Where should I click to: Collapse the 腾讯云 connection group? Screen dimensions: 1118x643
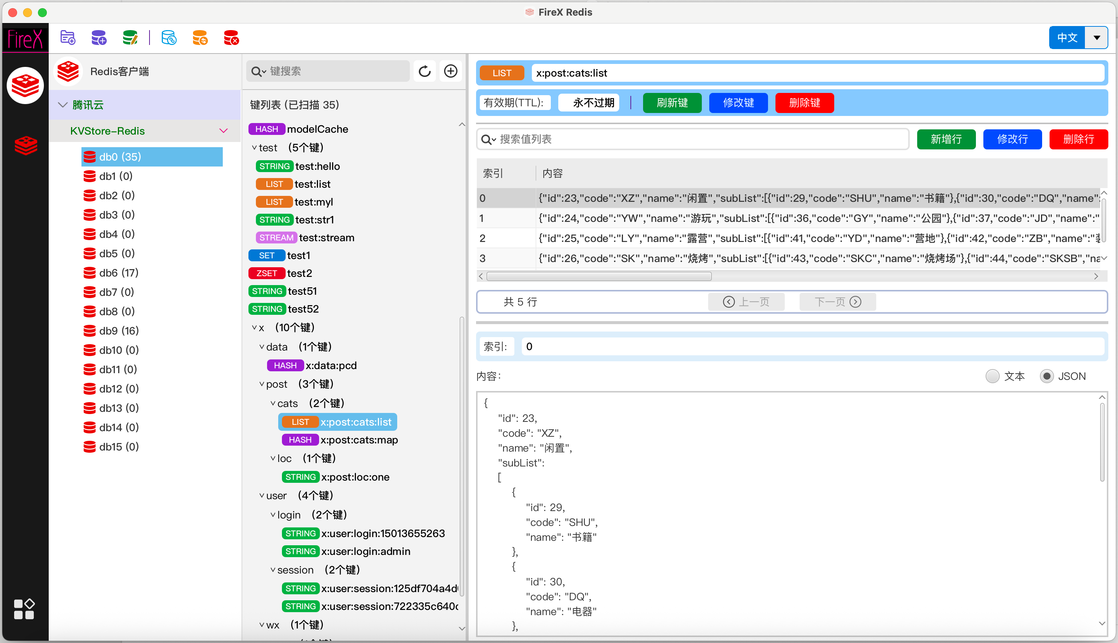(x=63, y=105)
